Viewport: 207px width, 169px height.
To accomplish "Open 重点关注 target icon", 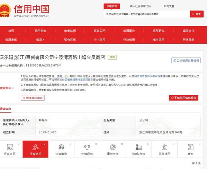I will (113, 147).
